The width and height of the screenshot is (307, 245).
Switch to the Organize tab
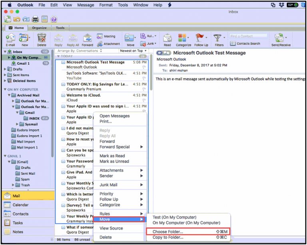(39, 28)
